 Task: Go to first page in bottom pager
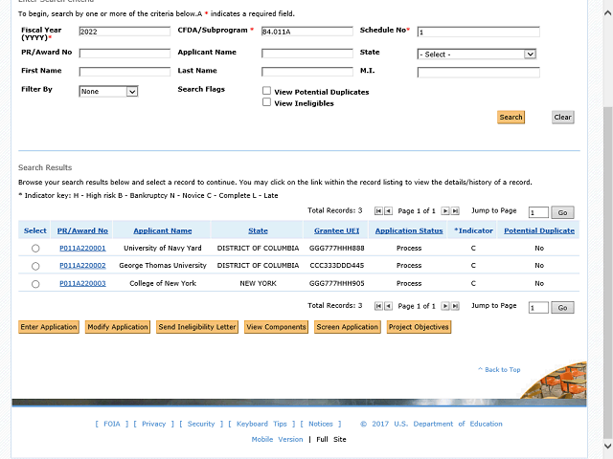click(378, 306)
